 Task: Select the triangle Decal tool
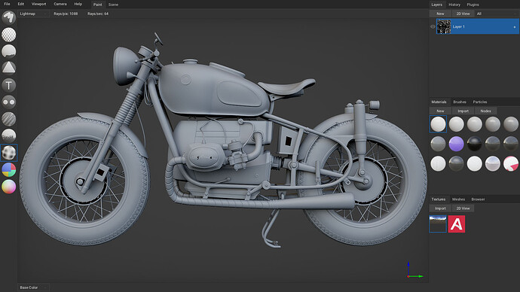[8, 68]
